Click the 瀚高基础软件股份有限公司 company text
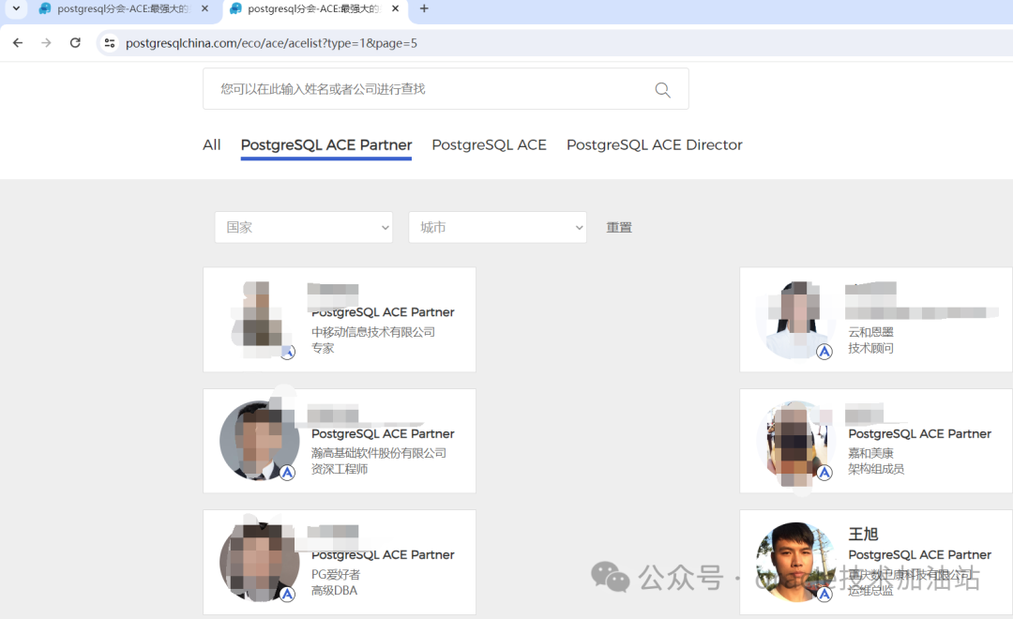Screen dimensions: 1013x619 click(x=379, y=453)
